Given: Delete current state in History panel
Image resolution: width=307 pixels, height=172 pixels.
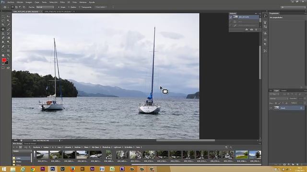Looking at the screenshot, I should point(256,30).
